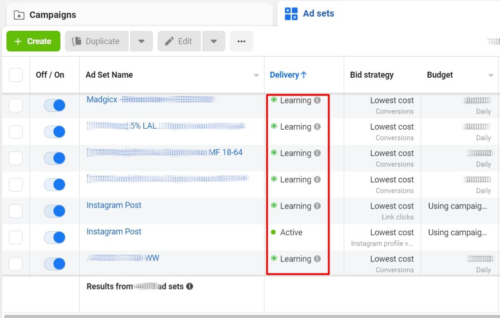Select the checkbox for Instagram Post row

16,210
